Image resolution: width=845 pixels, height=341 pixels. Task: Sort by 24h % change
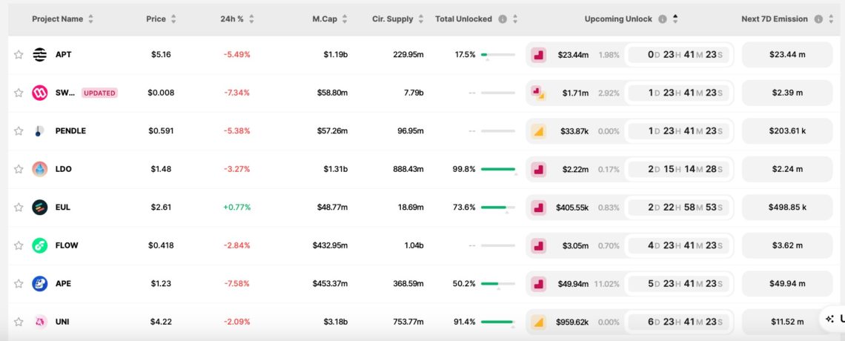point(251,19)
